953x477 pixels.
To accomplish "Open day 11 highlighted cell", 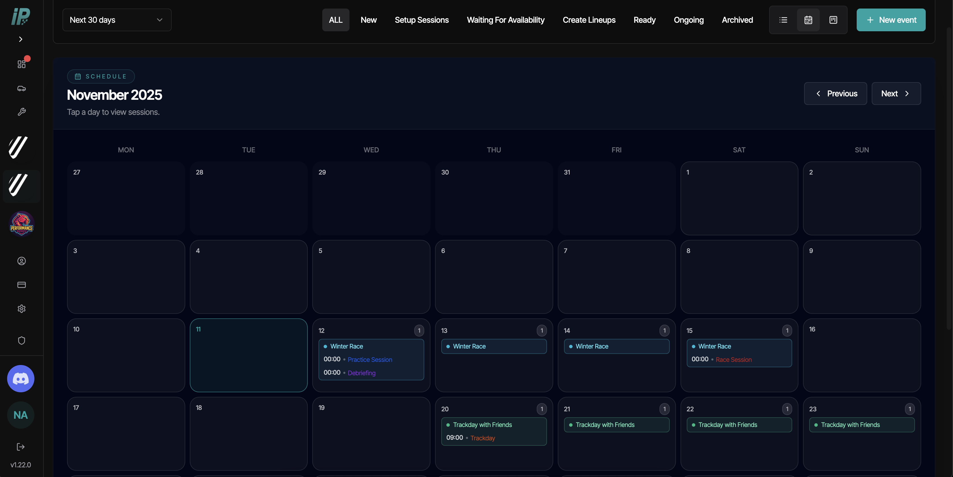I will [x=249, y=355].
